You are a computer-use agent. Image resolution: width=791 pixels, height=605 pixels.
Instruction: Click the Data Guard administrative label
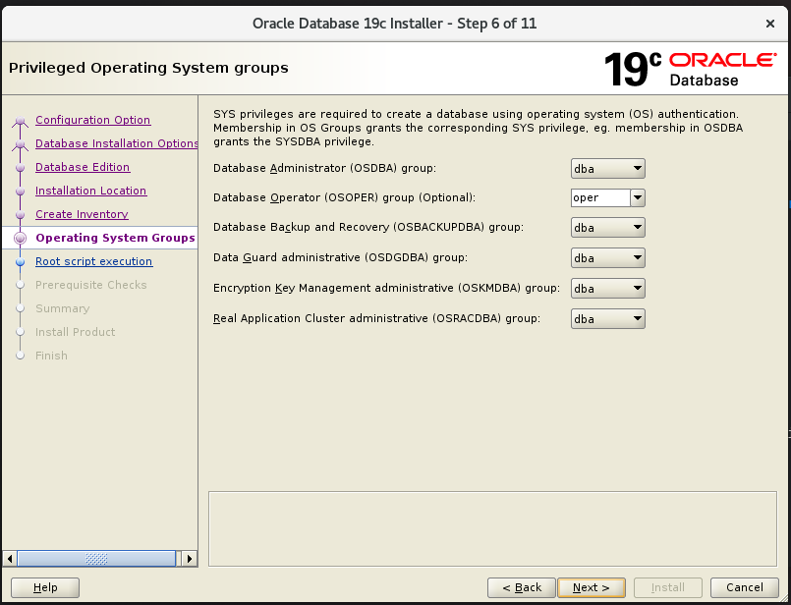[341, 257]
